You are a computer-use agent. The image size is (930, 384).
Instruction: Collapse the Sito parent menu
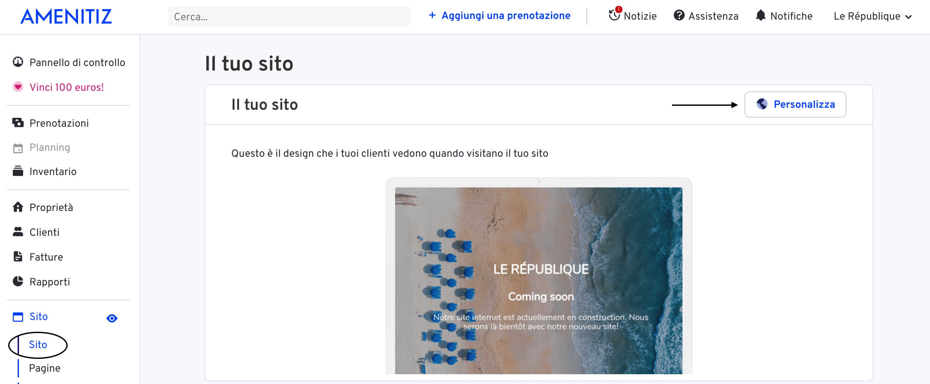click(x=38, y=316)
